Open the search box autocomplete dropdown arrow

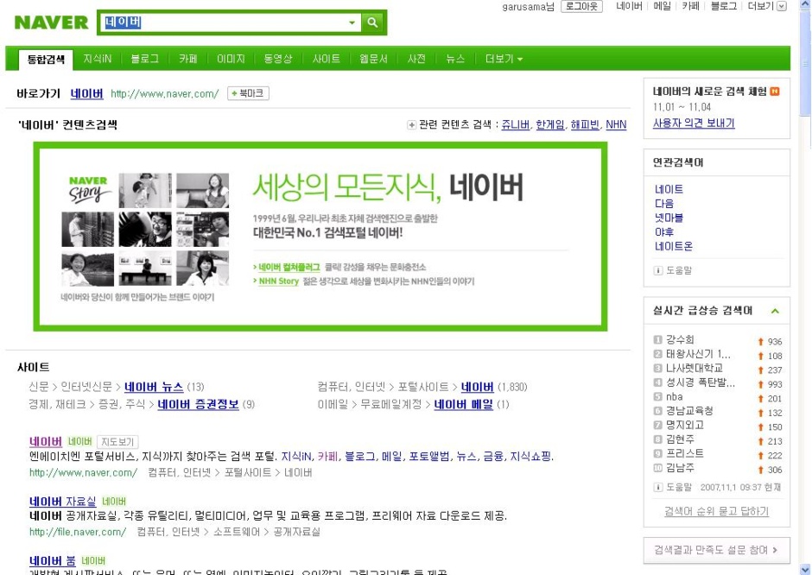pos(352,22)
